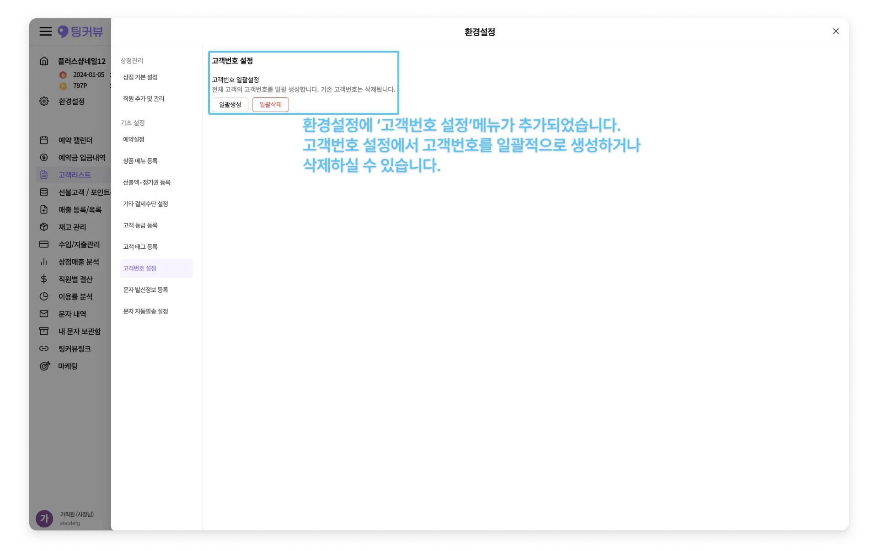
Task: Click the target icon for 마케팅
Action: coord(44,366)
